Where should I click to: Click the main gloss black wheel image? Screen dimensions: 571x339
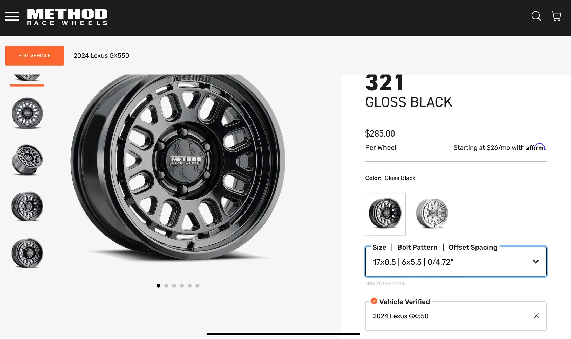coord(178,166)
